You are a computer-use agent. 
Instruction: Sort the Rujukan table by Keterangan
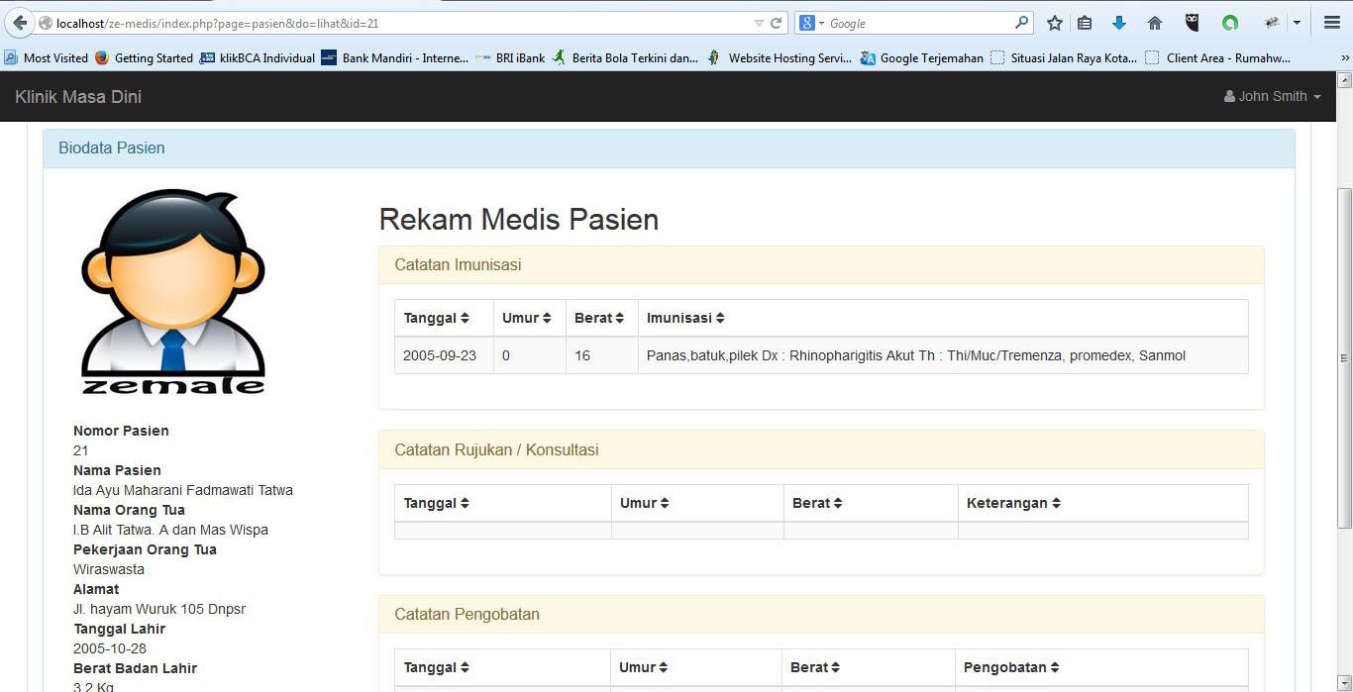click(x=1013, y=503)
